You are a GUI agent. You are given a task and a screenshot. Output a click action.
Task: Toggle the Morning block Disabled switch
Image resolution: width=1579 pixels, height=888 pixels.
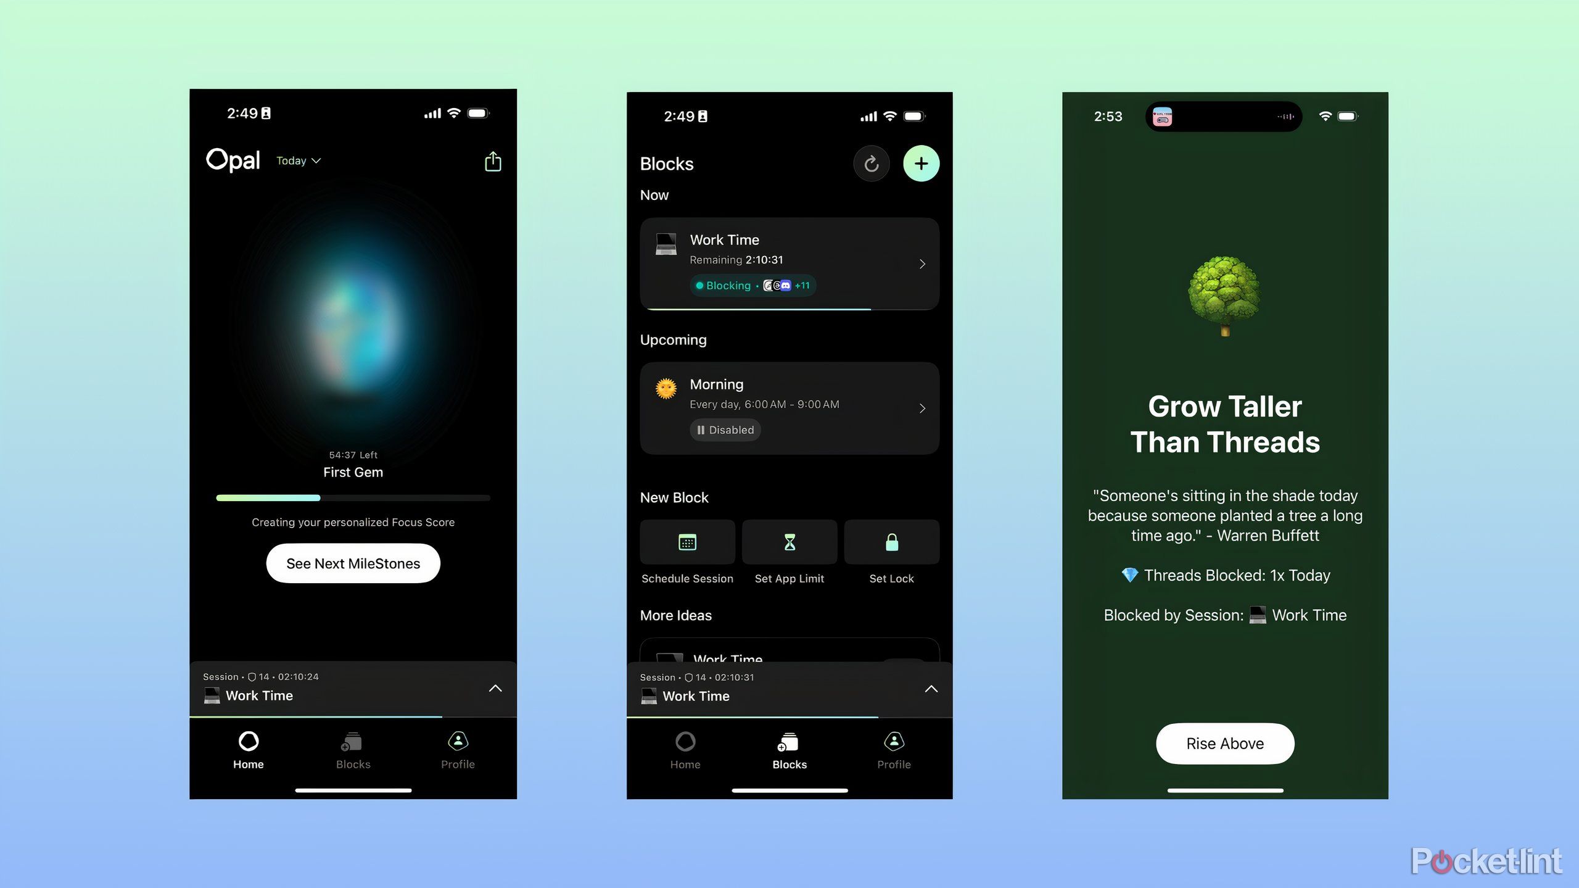coord(724,430)
